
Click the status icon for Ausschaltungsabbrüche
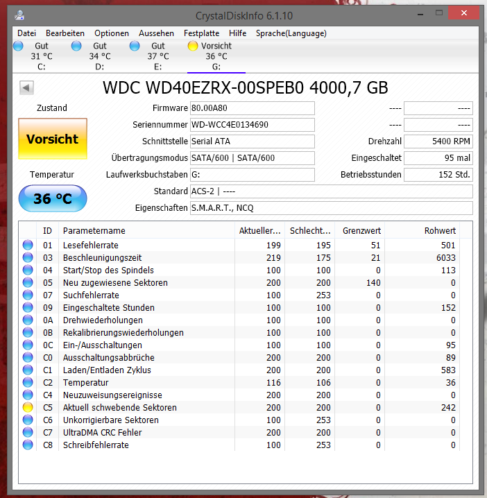[28, 357]
